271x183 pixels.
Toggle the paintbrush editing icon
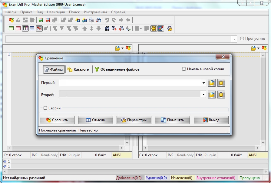pos(160,28)
